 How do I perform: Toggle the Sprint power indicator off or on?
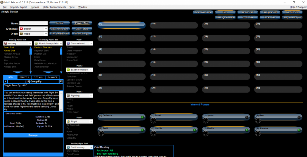click(x=247, y=117)
